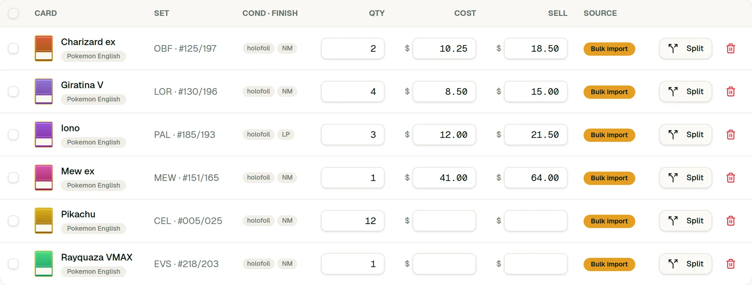The width and height of the screenshot is (752, 285).
Task: Delete the Giratina V row via trash icon
Action: [731, 91]
